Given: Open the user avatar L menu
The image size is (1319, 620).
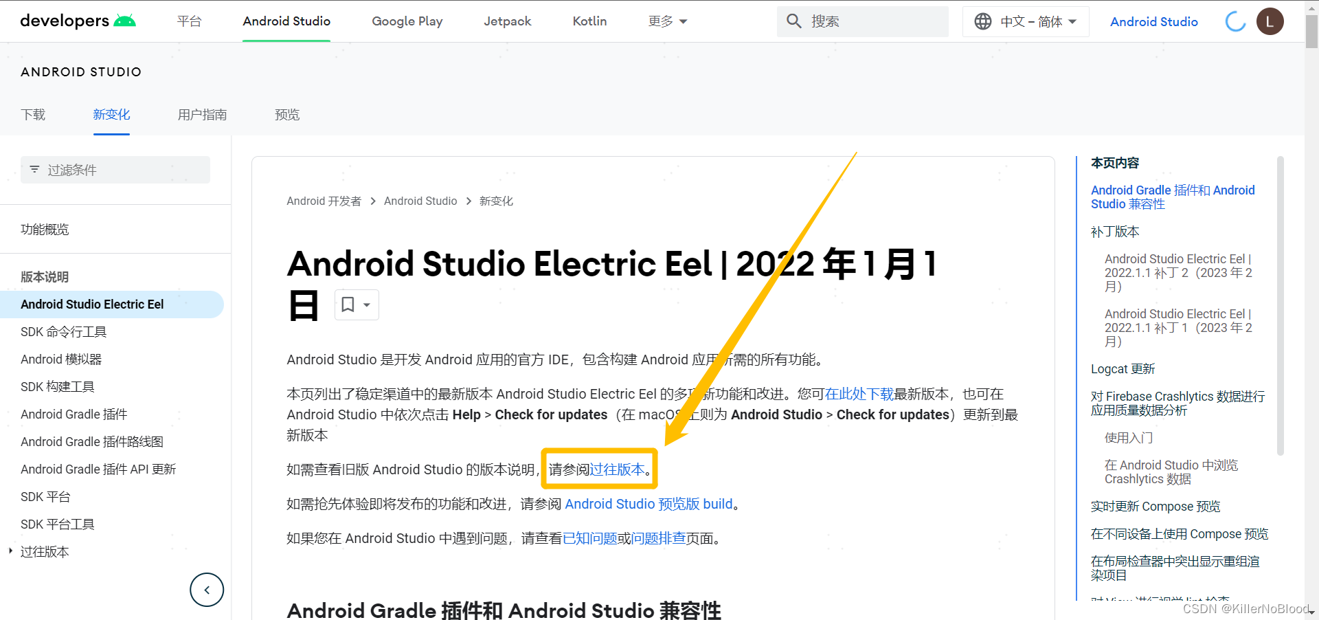Looking at the screenshot, I should click(1270, 21).
